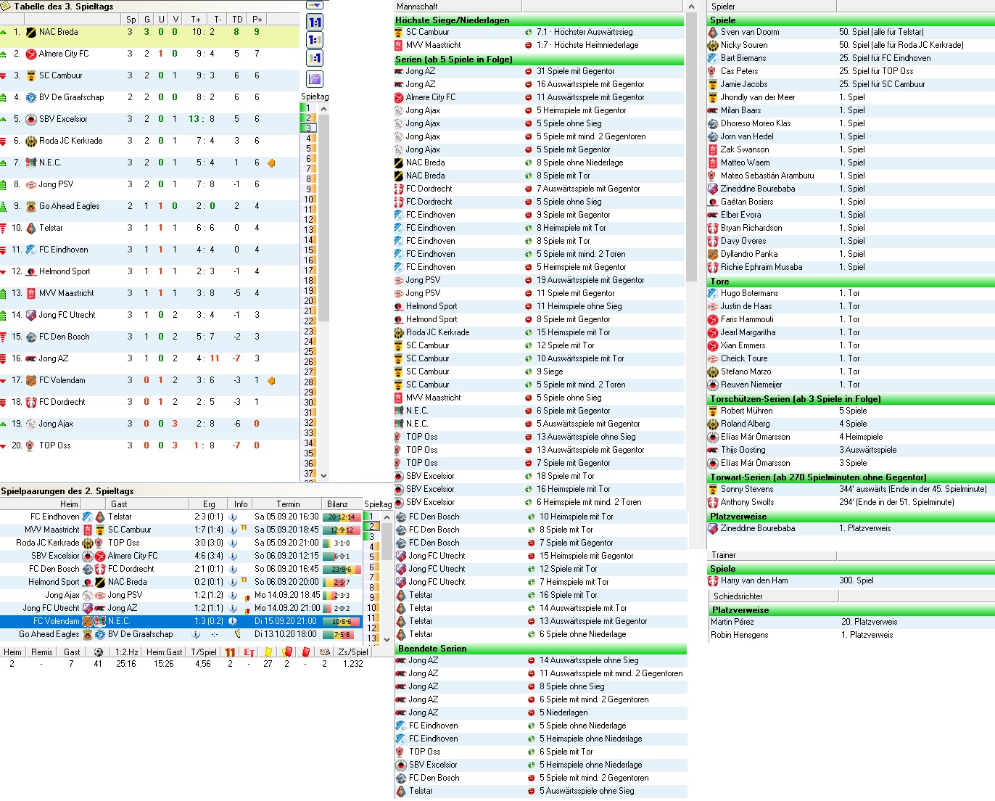Viewport: 995px width, 801px height.
Task: Click the "Termin" column header in the fixtures list
Action: (x=288, y=504)
